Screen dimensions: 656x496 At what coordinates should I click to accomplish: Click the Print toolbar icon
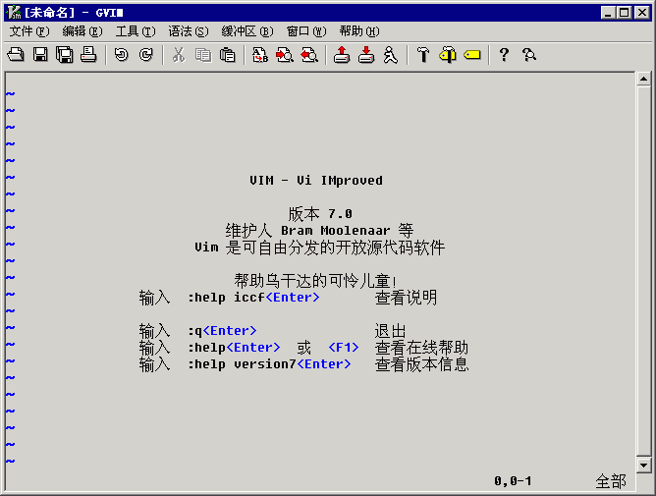tap(88, 55)
